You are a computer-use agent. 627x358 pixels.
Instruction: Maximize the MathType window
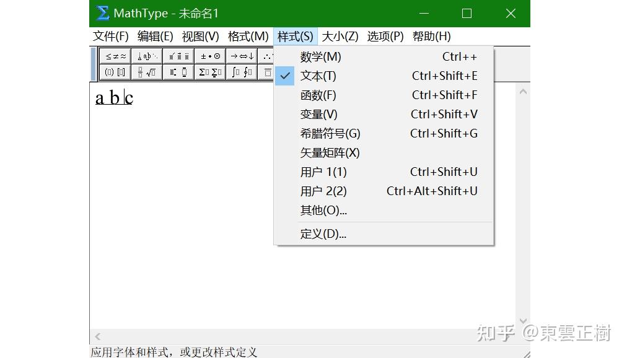coord(467,14)
